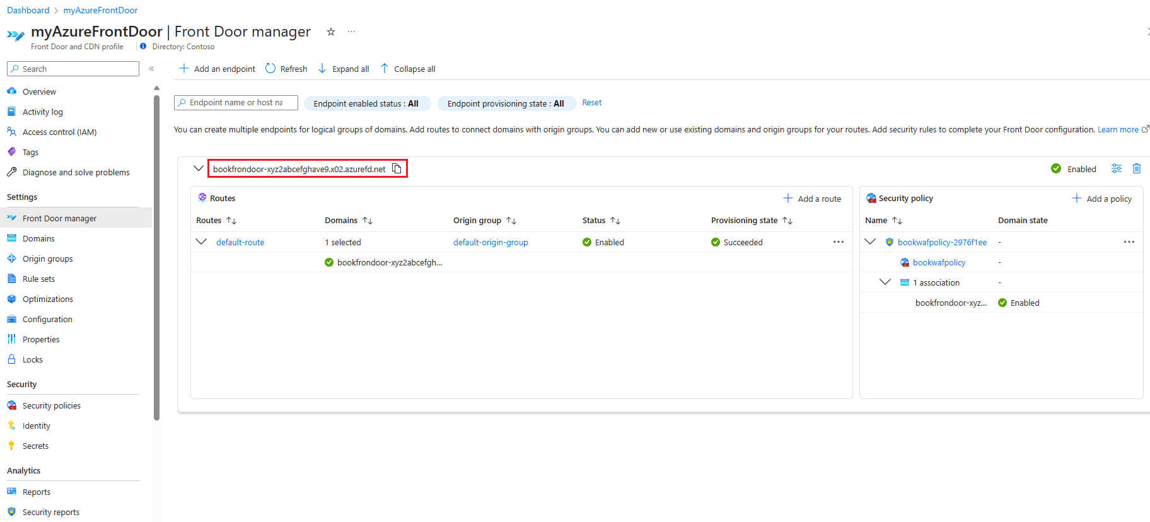Favorite this Front Door with star icon
This screenshot has width=1150, height=522.
click(331, 32)
